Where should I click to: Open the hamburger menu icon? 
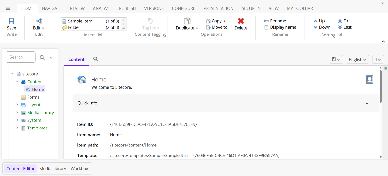8,8
